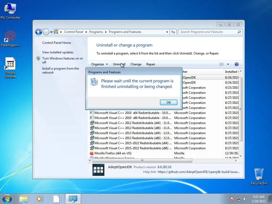Click the horizontal scroll left arrow
This screenshot has width=272, height=204.
click(90, 160)
